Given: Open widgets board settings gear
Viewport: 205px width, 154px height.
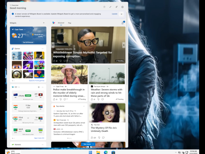Looking at the screenshot, I should coord(122,7).
